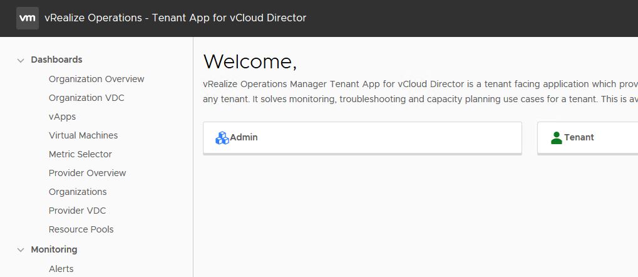Viewport: 638px width, 277px height.
Task: Open the Tenant card
Action: click(587, 138)
